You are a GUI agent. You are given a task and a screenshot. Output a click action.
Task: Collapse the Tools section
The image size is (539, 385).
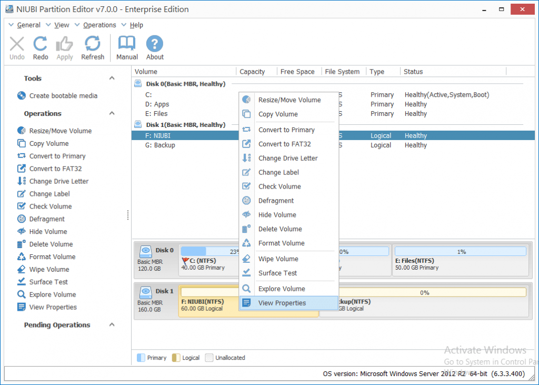coord(111,78)
